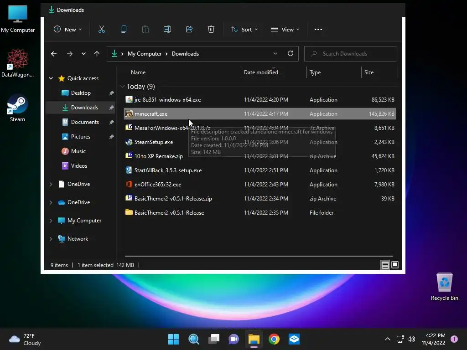Select Steam desktop shortcut

17,108
